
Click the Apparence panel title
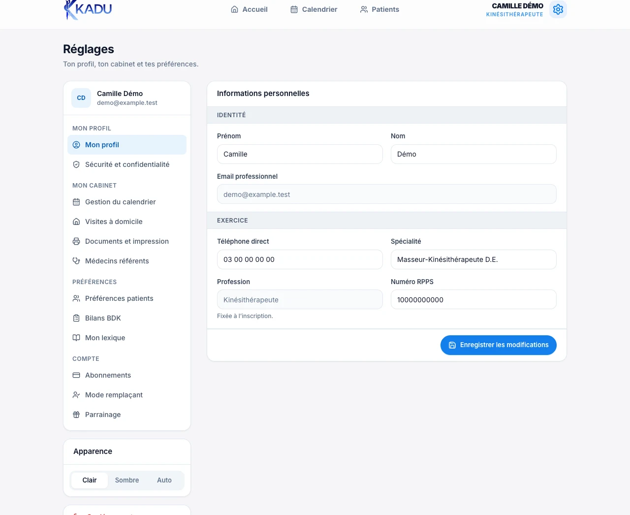(93, 451)
